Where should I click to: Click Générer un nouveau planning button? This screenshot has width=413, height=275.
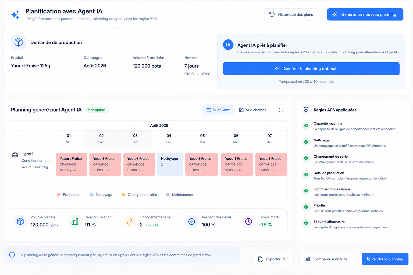pos(365,15)
